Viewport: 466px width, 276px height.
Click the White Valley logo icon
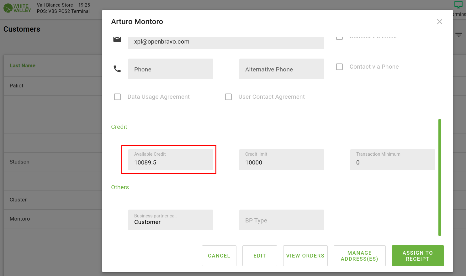[x=8, y=8]
